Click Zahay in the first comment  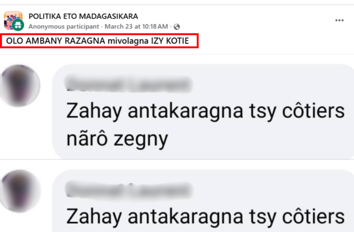click(x=94, y=111)
